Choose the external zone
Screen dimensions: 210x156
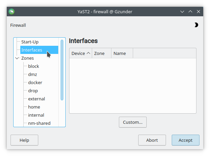click(x=37, y=99)
